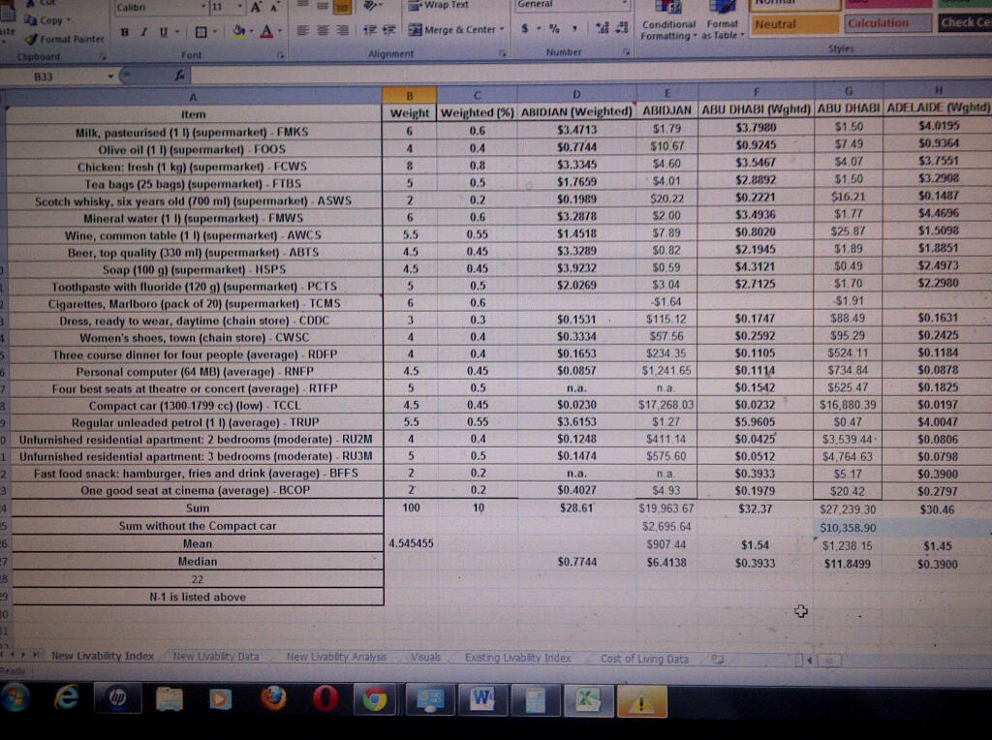The width and height of the screenshot is (992, 740).
Task: Click Copy in the Clipboard group
Action: pyautogui.click(x=48, y=20)
